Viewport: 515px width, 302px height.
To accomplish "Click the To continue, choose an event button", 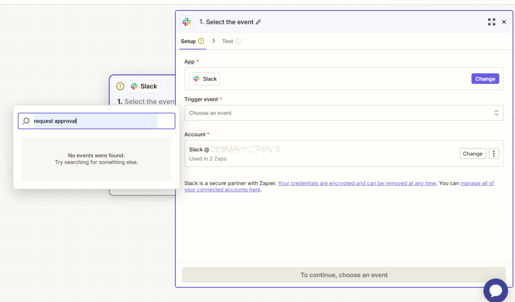I will [x=344, y=275].
